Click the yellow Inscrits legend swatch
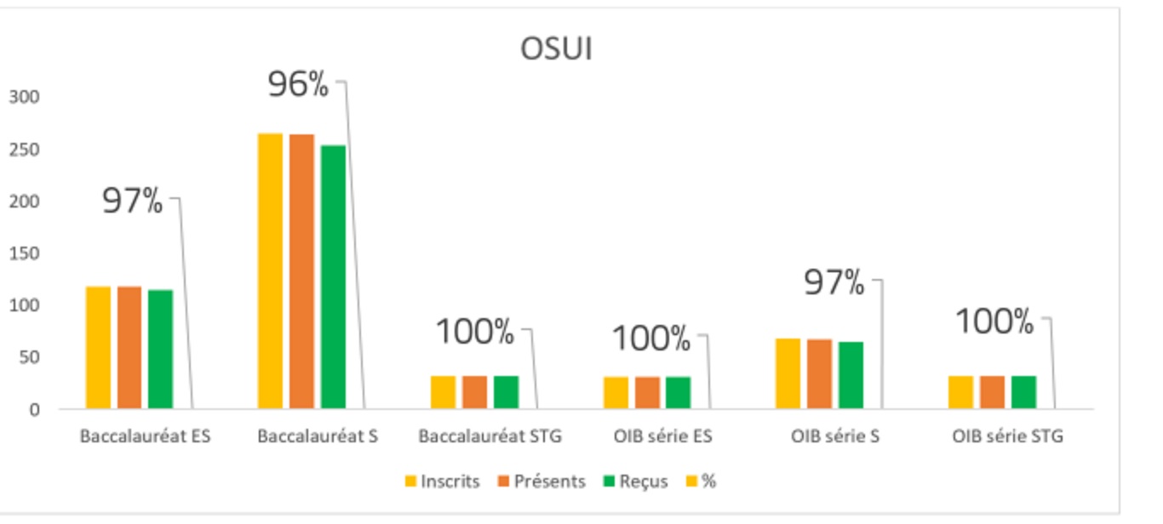Screen dimensions: 1163x524 (x=411, y=481)
